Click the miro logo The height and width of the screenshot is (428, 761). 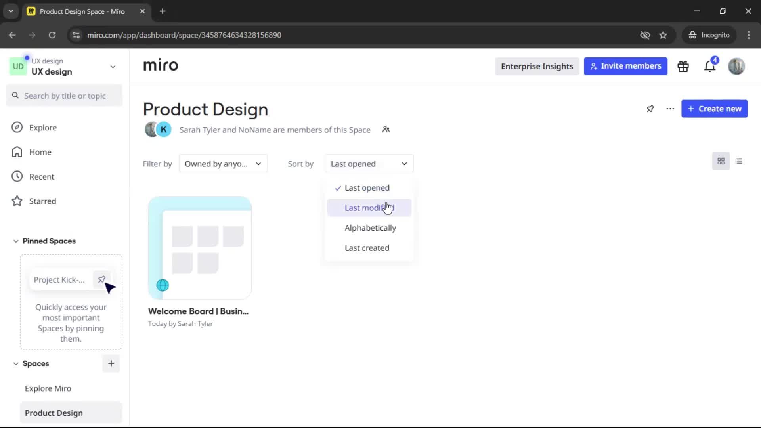pyautogui.click(x=161, y=65)
